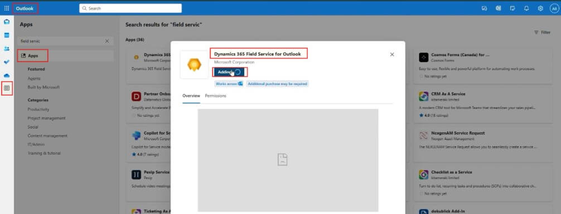Click the 'Apps (36)' results heading

pyautogui.click(x=135, y=39)
